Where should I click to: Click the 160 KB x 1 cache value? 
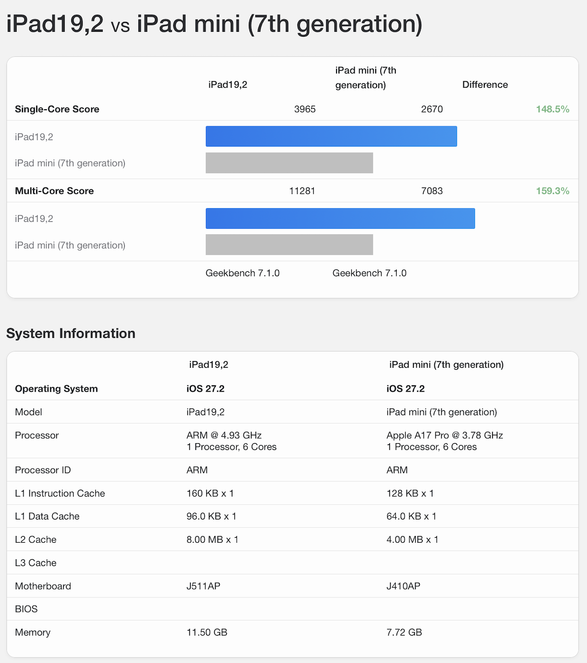tap(210, 493)
